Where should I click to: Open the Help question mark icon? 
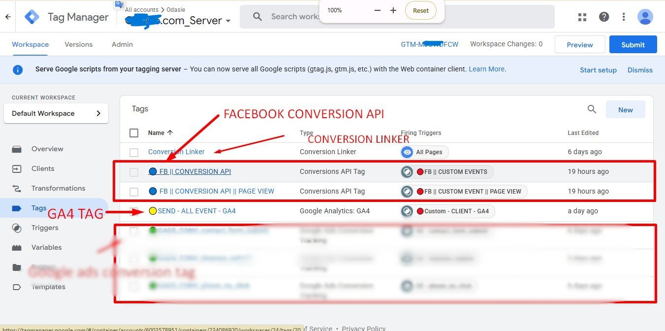coord(604,17)
